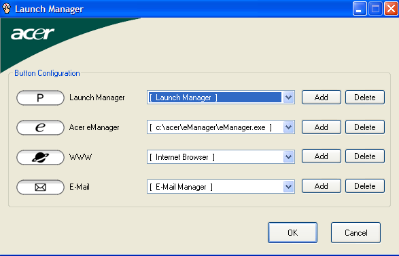The image size is (399, 256).
Task: Confirm settings with the OK button
Action: point(292,233)
